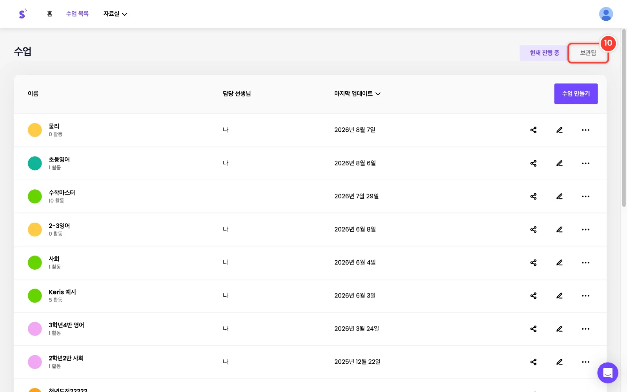This screenshot has height=392, width=627.
Task: Open the chat support bubble
Action: (607, 372)
